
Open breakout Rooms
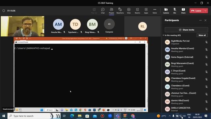[x=137, y=11]
